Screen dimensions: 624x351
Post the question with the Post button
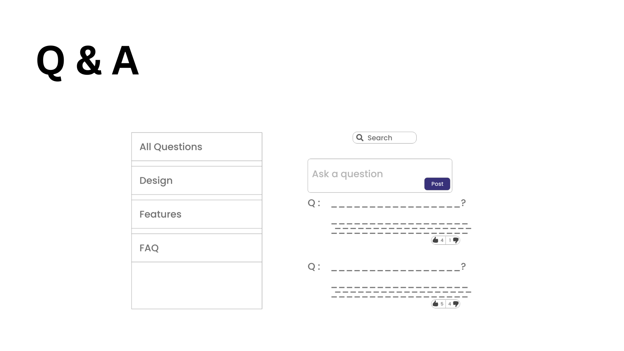coord(437,184)
